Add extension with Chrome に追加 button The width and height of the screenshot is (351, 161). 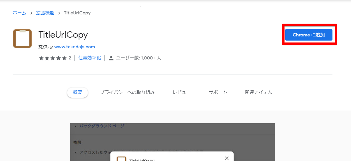coord(309,35)
